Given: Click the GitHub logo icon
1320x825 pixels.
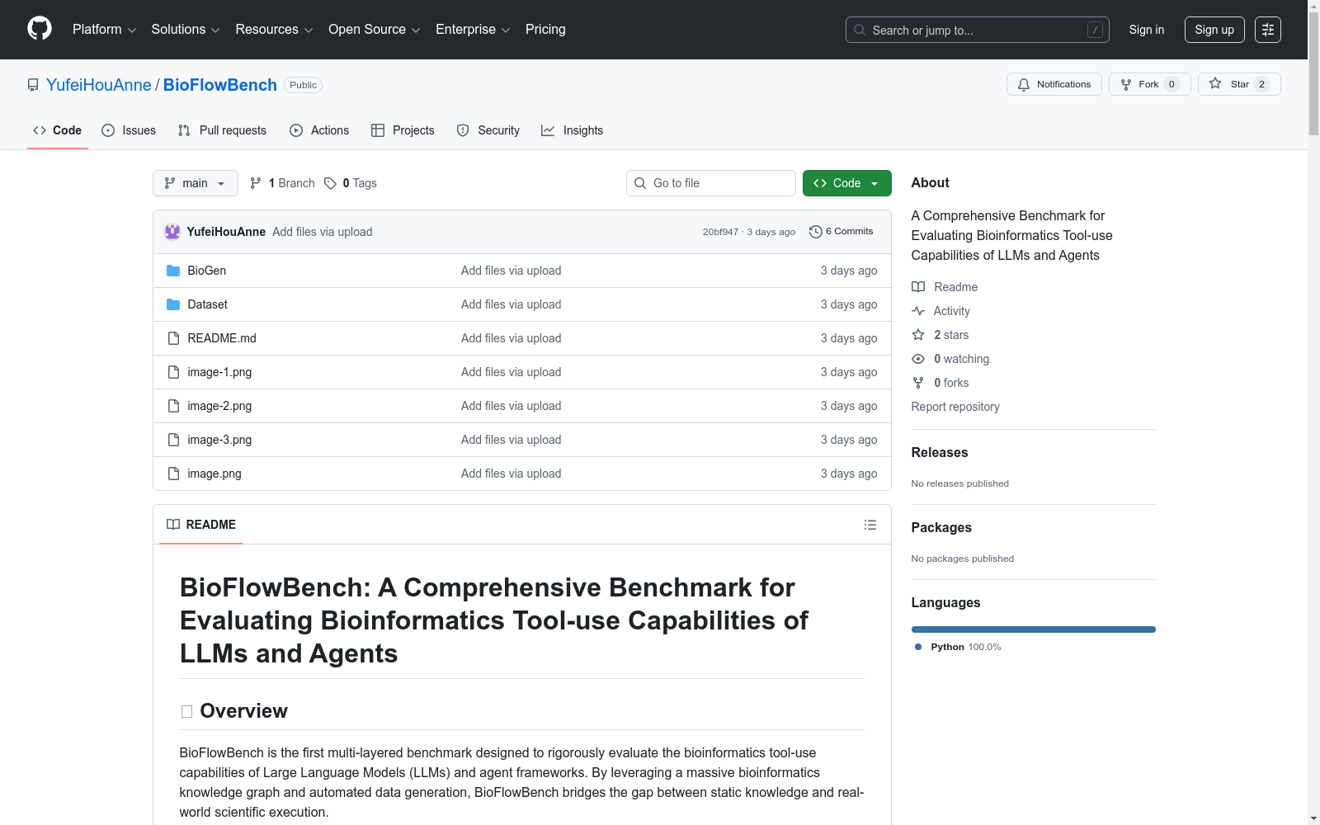Looking at the screenshot, I should (x=40, y=29).
